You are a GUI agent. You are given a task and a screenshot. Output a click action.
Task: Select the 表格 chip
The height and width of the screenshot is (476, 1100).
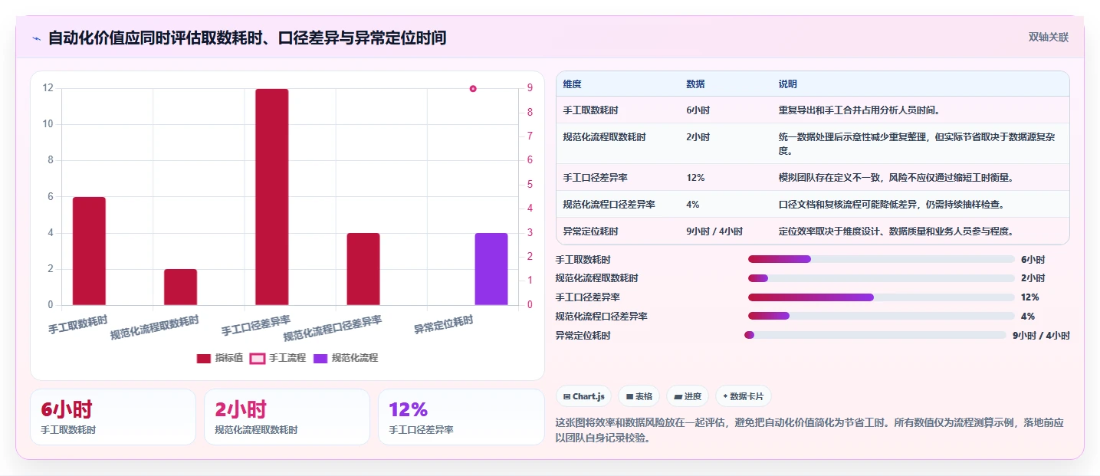(639, 396)
